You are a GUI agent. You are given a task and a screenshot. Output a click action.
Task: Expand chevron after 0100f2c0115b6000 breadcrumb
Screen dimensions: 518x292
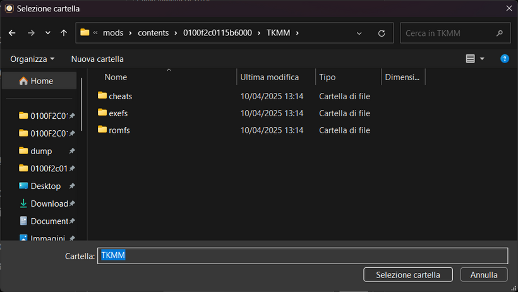[x=259, y=33]
